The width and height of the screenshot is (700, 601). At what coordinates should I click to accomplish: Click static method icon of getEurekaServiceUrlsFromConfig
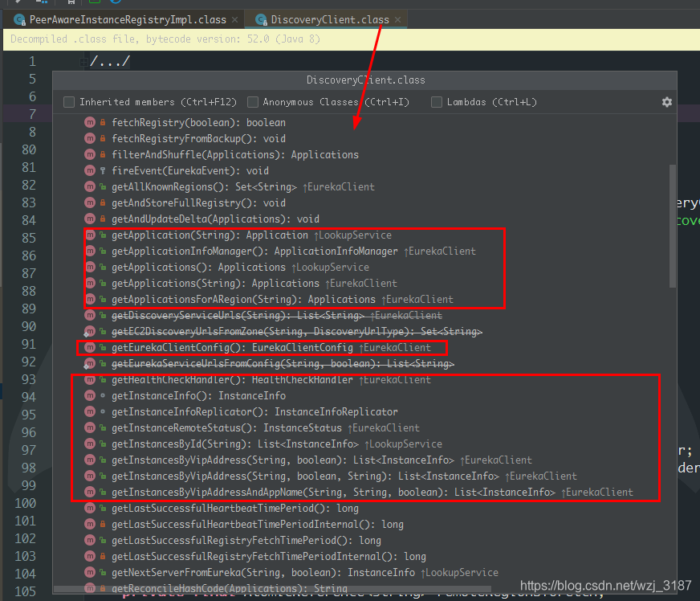[x=90, y=364]
